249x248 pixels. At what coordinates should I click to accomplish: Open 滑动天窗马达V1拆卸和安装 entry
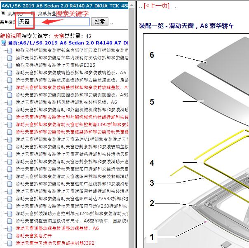pos(72,140)
